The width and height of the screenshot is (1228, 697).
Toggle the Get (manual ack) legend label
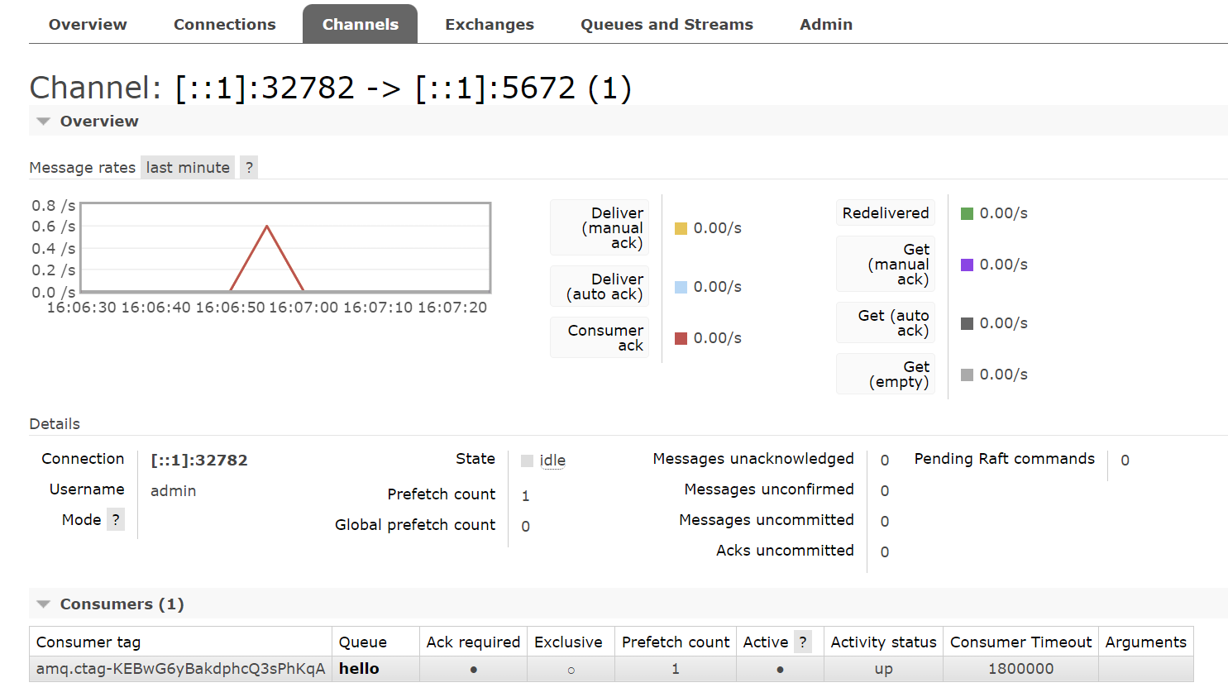coord(886,264)
